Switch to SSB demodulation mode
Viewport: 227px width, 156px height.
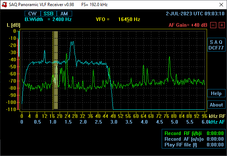[48, 14]
